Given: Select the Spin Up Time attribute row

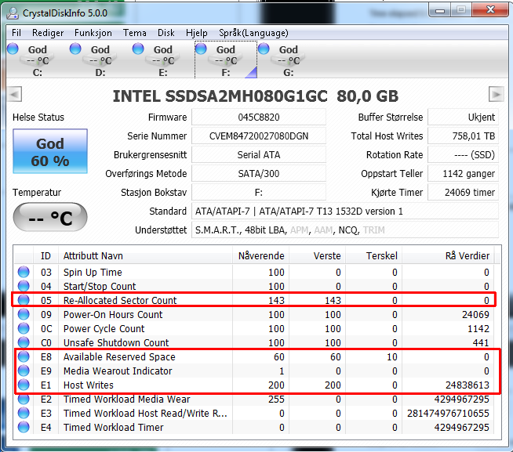Looking at the screenshot, I should 254,272.
